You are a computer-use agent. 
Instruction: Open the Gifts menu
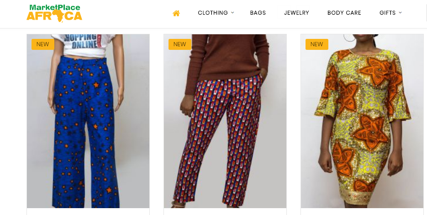(x=387, y=13)
